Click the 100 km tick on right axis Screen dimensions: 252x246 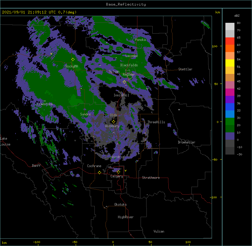pyautogui.click(x=215, y=46)
